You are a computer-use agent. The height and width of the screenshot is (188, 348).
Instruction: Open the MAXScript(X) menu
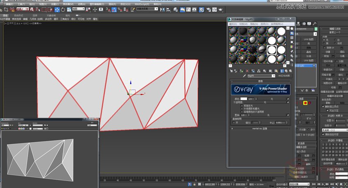tap(142, 4)
